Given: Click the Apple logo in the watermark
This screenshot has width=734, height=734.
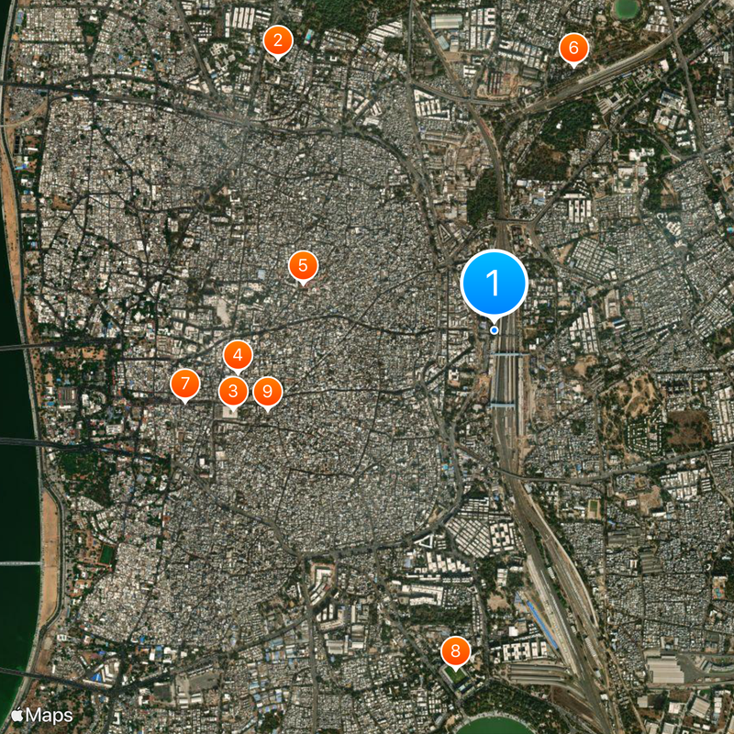Looking at the screenshot, I should (17, 716).
